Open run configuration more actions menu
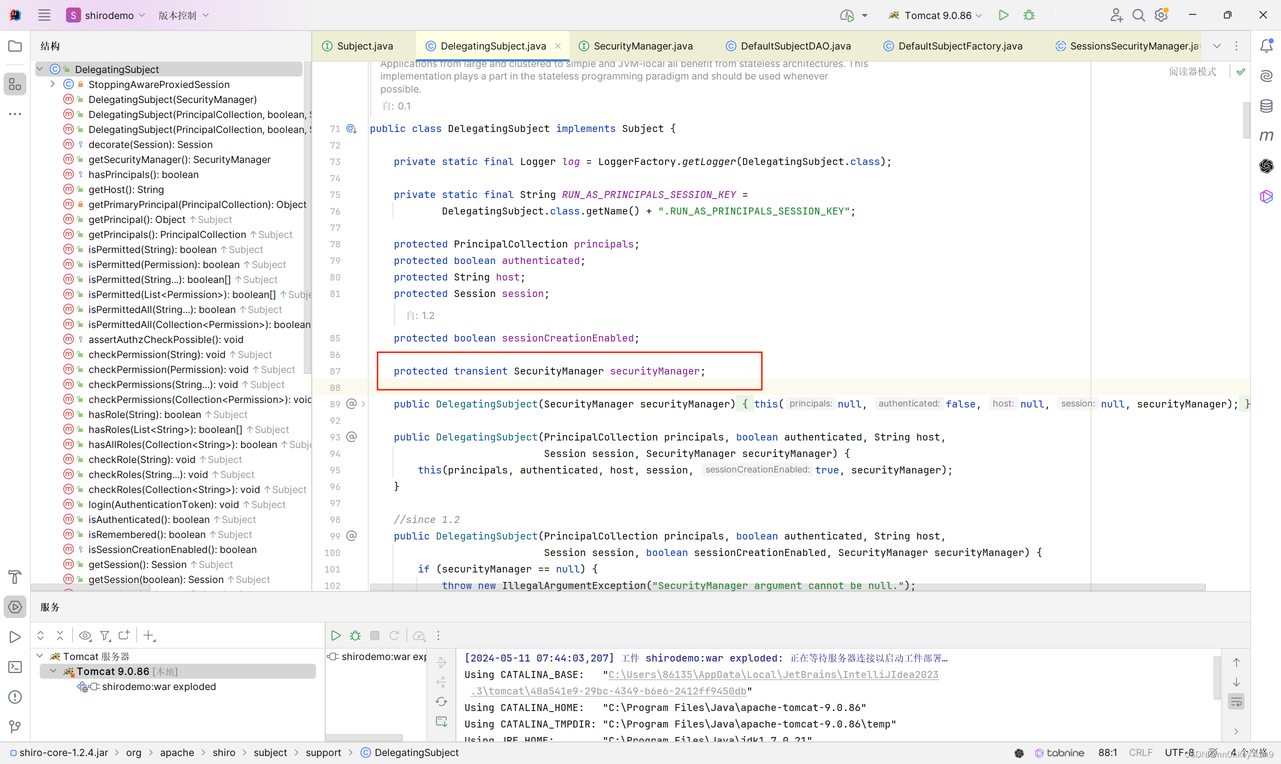1281x764 pixels. coord(1055,15)
